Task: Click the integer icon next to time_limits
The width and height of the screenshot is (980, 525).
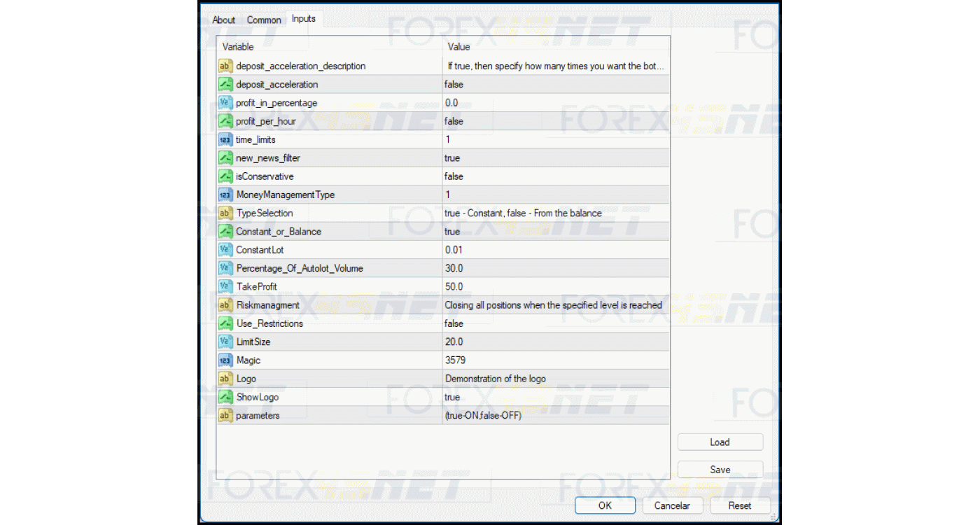Action: coord(225,139)
